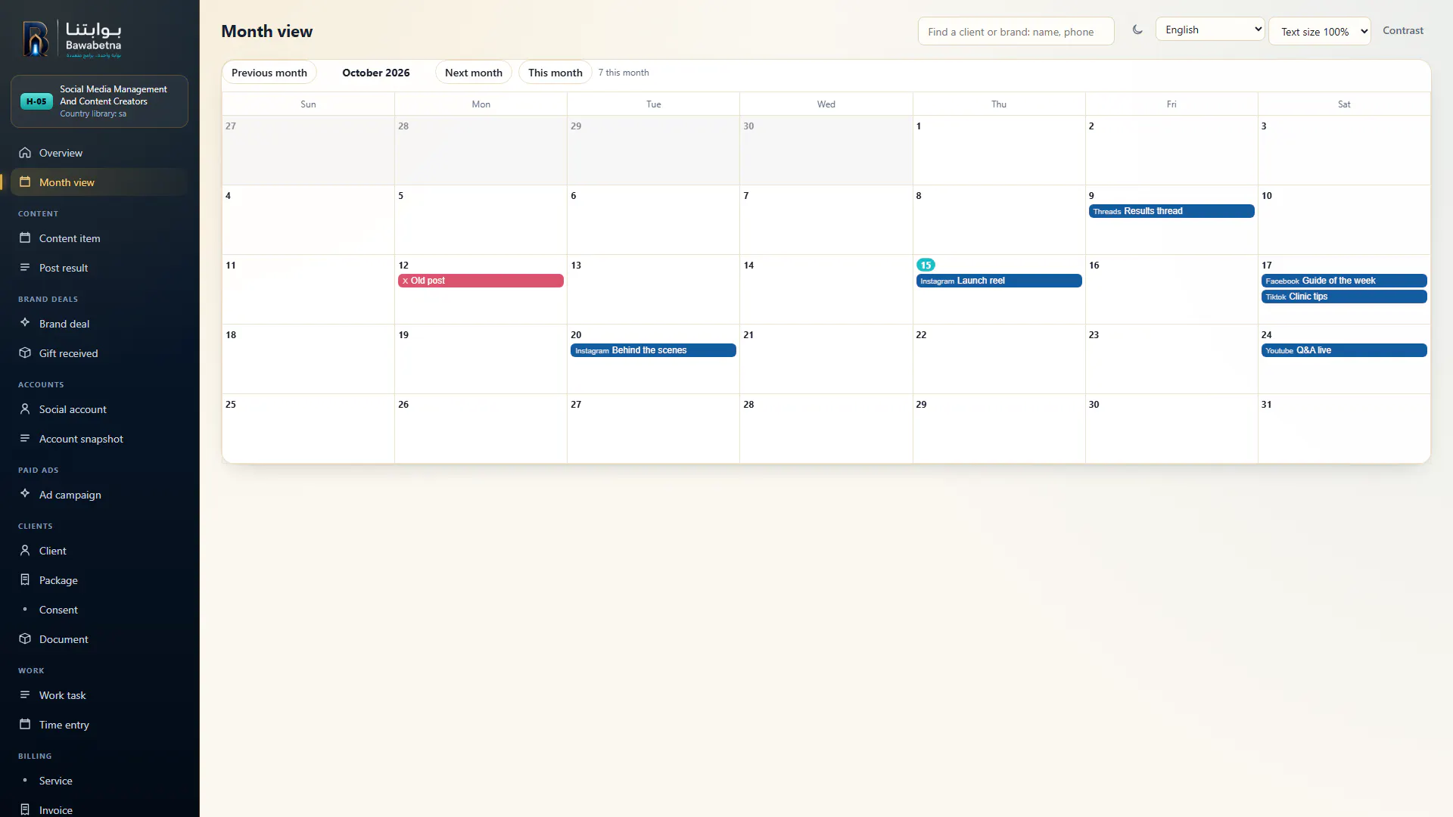Viewport: 1453px width, 817px height.
Task: Open the cancelled Old post event
Action: pyautogui.click(x=481, y=281)
